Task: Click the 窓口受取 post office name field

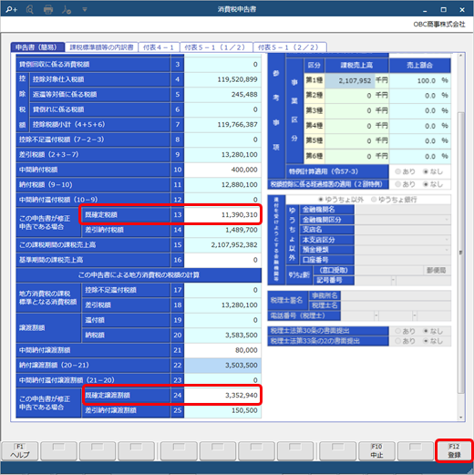Action: pyautogui.click(x=388, y=270)
